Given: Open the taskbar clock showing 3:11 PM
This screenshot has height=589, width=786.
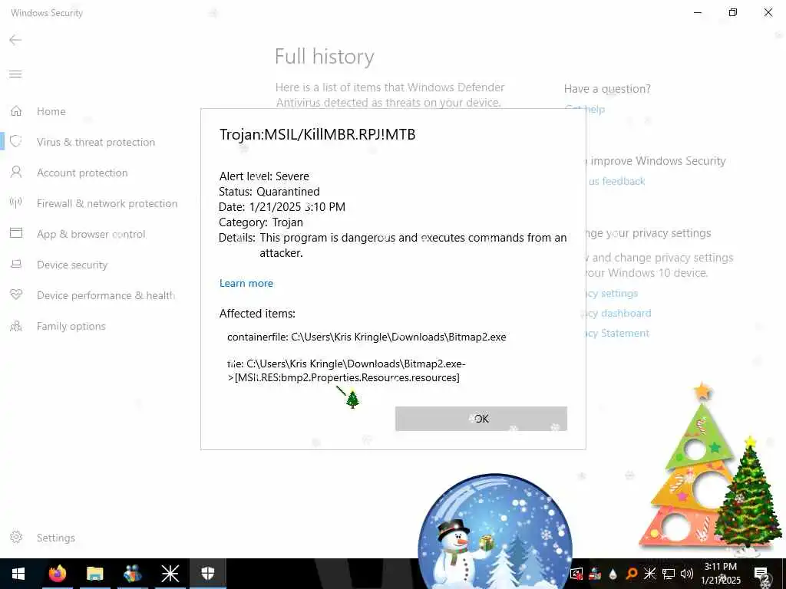Looking at the screenshot, I should point(720,574).
